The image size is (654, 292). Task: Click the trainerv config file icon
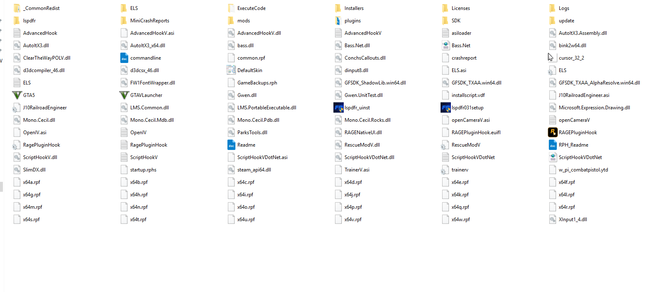click(x=445, y=170)
